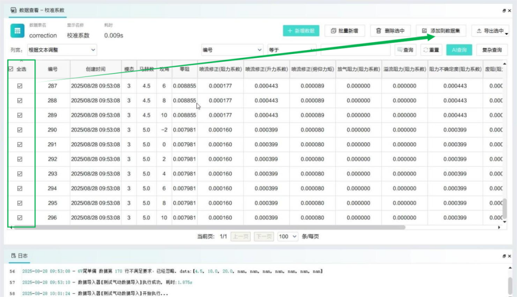Click the 批量新增 batch add icon
Image resolution: width=517 pixels, height=297 pixels.
point(333,31)
